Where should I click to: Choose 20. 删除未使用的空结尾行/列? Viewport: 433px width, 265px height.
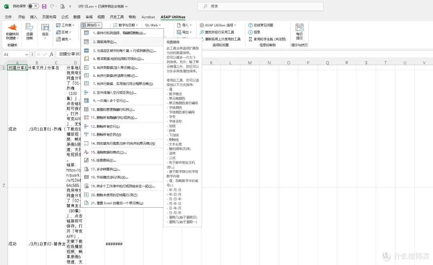click(x=122, y=195)
